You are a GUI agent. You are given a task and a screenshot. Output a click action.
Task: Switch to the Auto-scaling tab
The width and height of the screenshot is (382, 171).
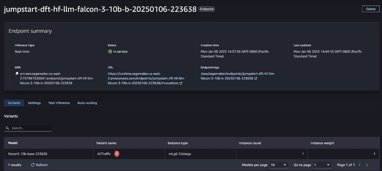(87, 103)
